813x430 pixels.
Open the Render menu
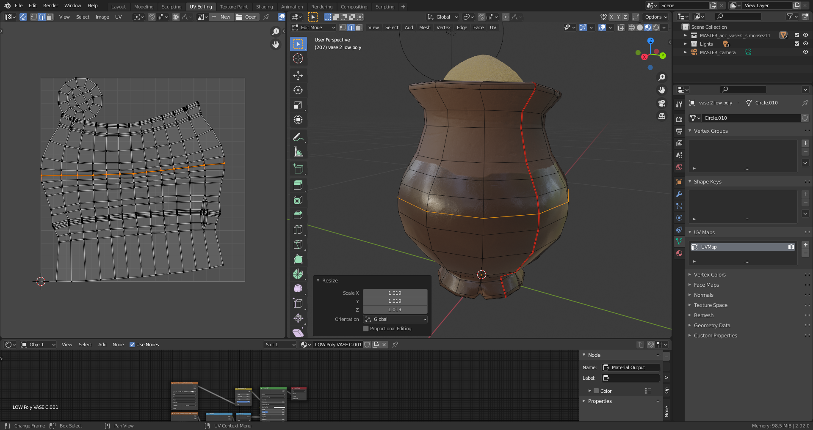pyautogui.click(x=50, y=5)
